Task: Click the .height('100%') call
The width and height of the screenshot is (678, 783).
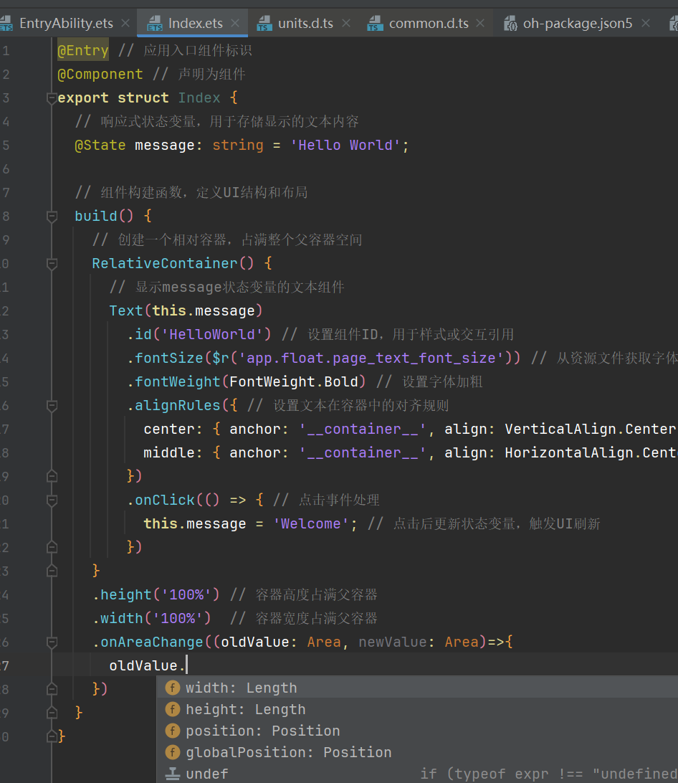Action: tap(156, 594)
